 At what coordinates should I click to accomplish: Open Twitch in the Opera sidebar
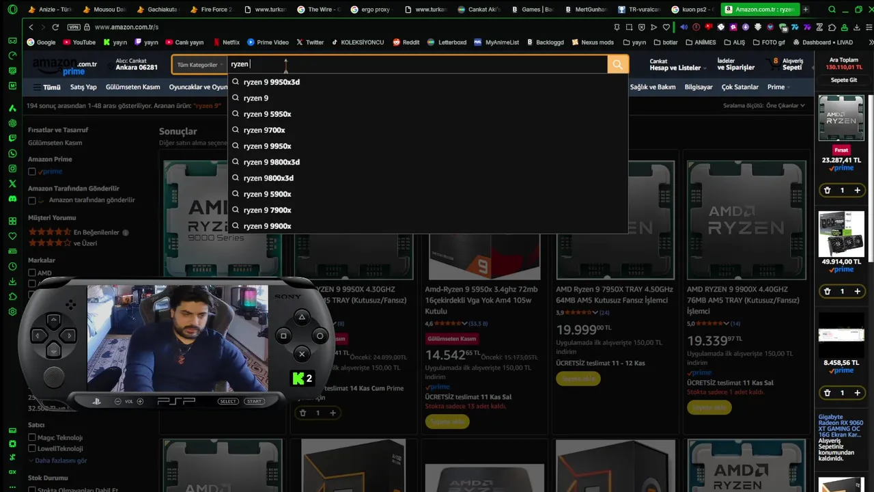click(x=12, y=138)
